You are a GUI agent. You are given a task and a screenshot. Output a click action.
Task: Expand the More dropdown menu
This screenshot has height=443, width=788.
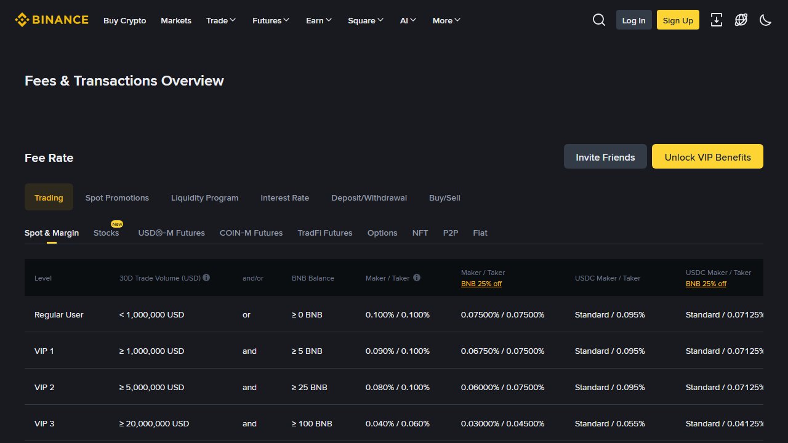[446, 20]
